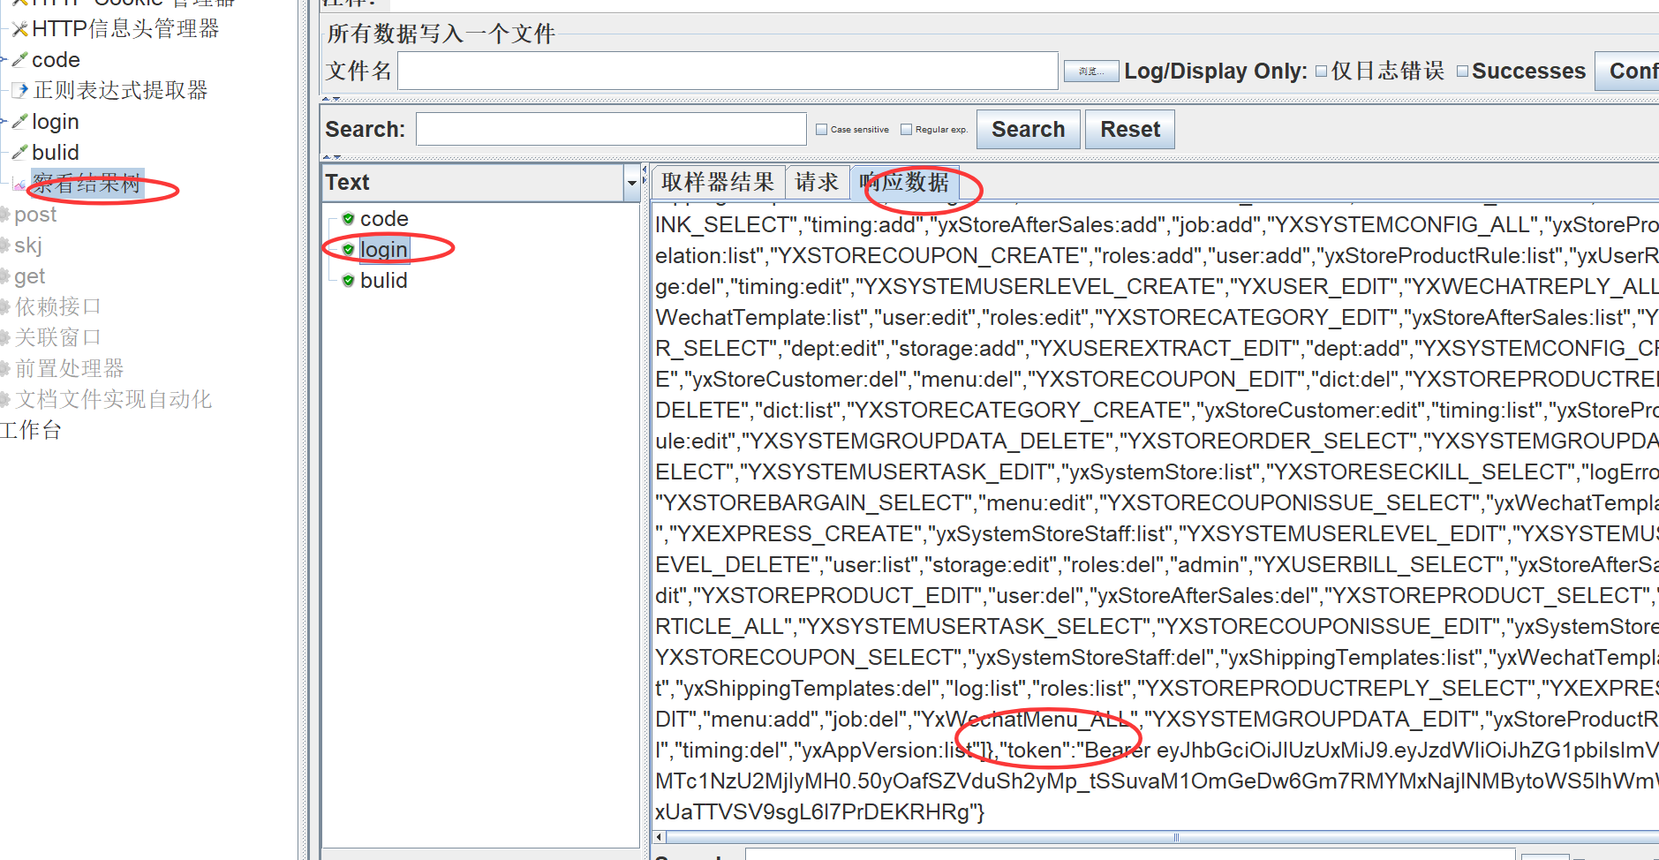Open the 请求 tab
The height and width of the screenshot is (860, 1659).
click(x=817, y=182)
